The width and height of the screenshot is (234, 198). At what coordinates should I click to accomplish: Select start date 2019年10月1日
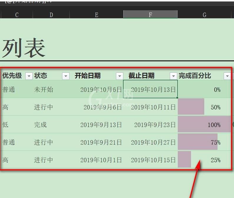click(97, 160)
